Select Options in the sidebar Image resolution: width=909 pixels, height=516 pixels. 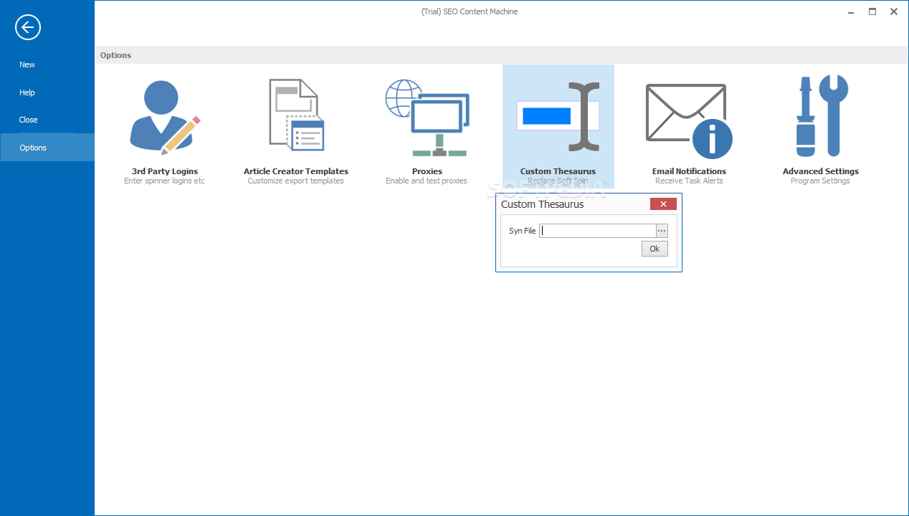point(47,148)
